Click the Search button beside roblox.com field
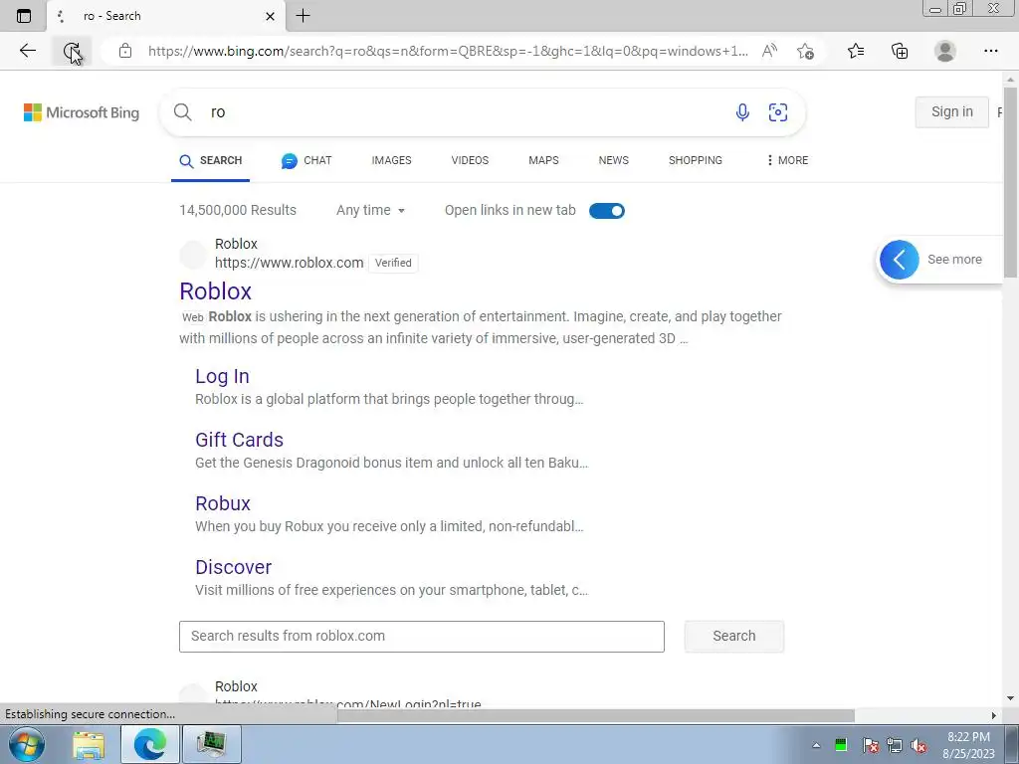Viewport: 1019px width, 764px height. [x=733, y=636]
